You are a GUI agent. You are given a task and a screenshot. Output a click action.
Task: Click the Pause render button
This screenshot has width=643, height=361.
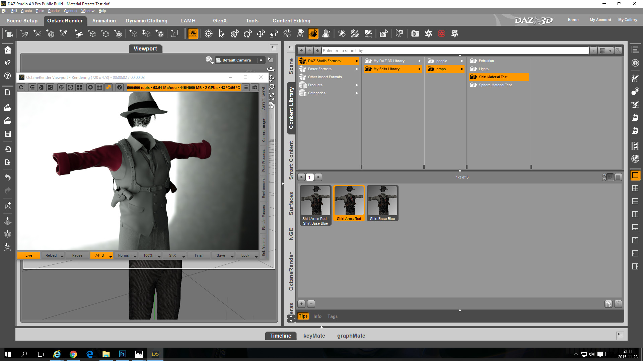[77, 255]
